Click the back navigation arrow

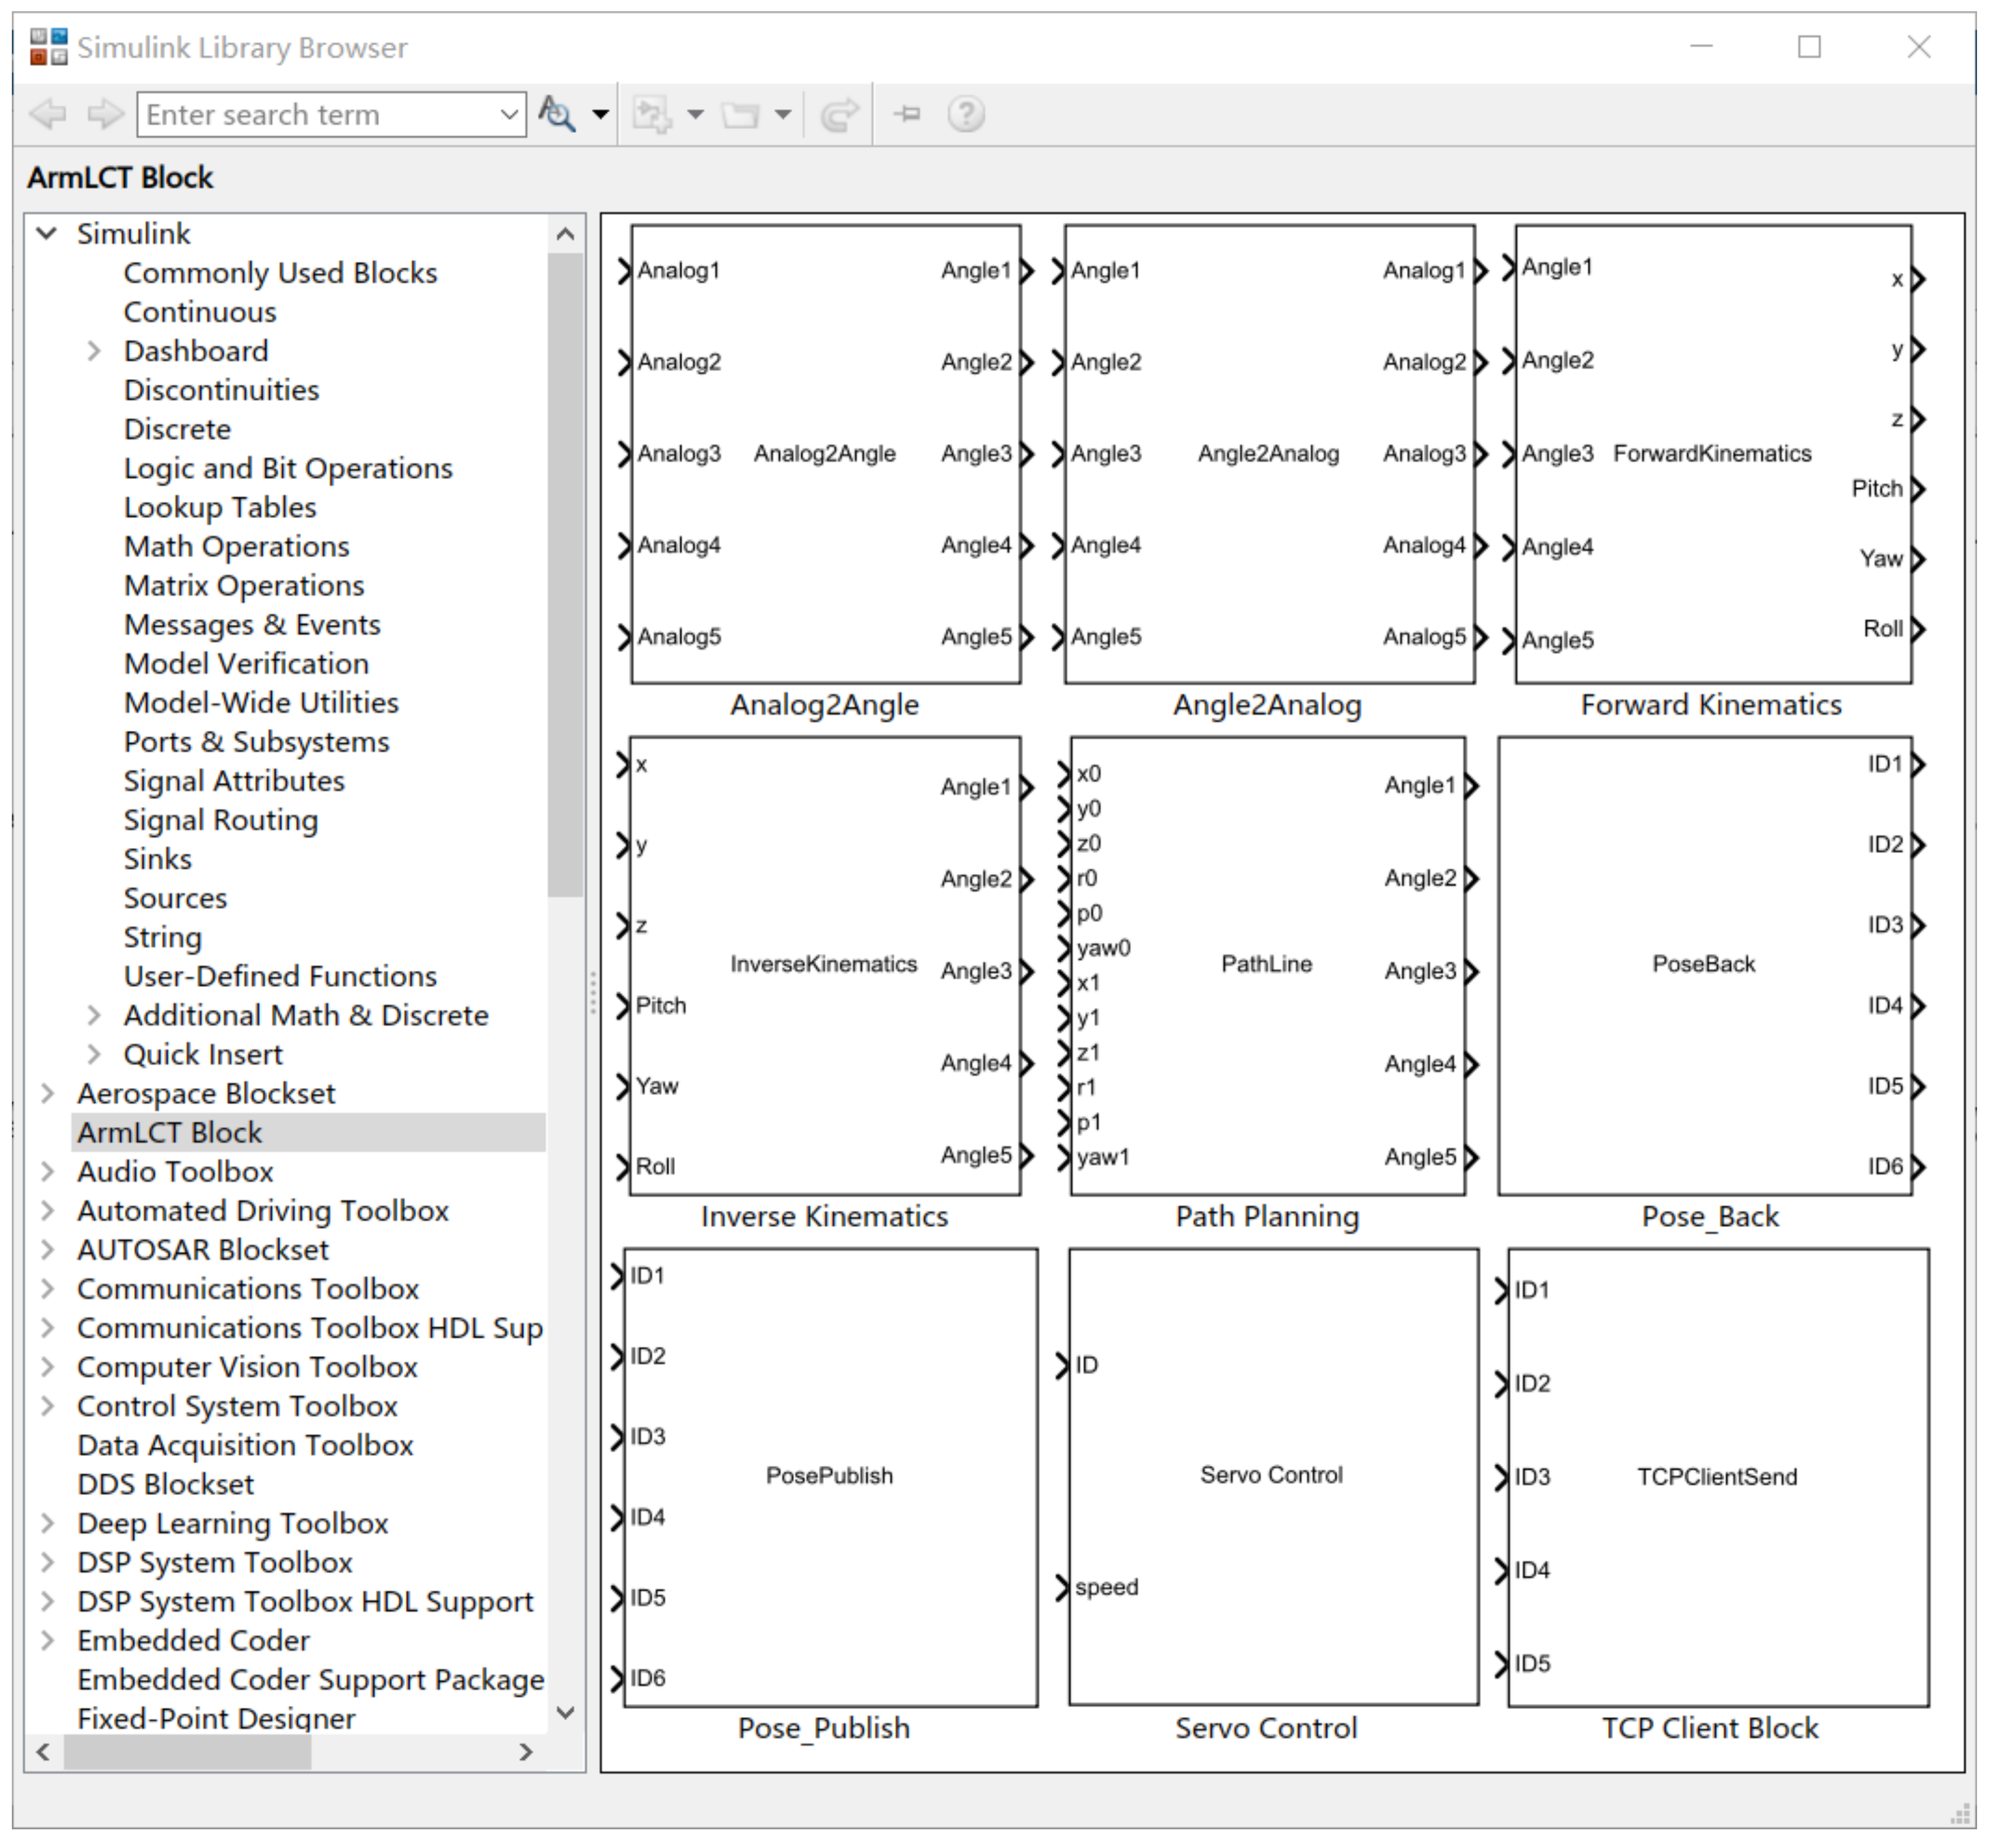point(47,114)
